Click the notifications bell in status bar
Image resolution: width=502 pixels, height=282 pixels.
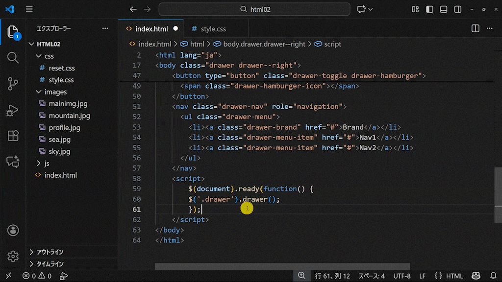tap(493, 276)
